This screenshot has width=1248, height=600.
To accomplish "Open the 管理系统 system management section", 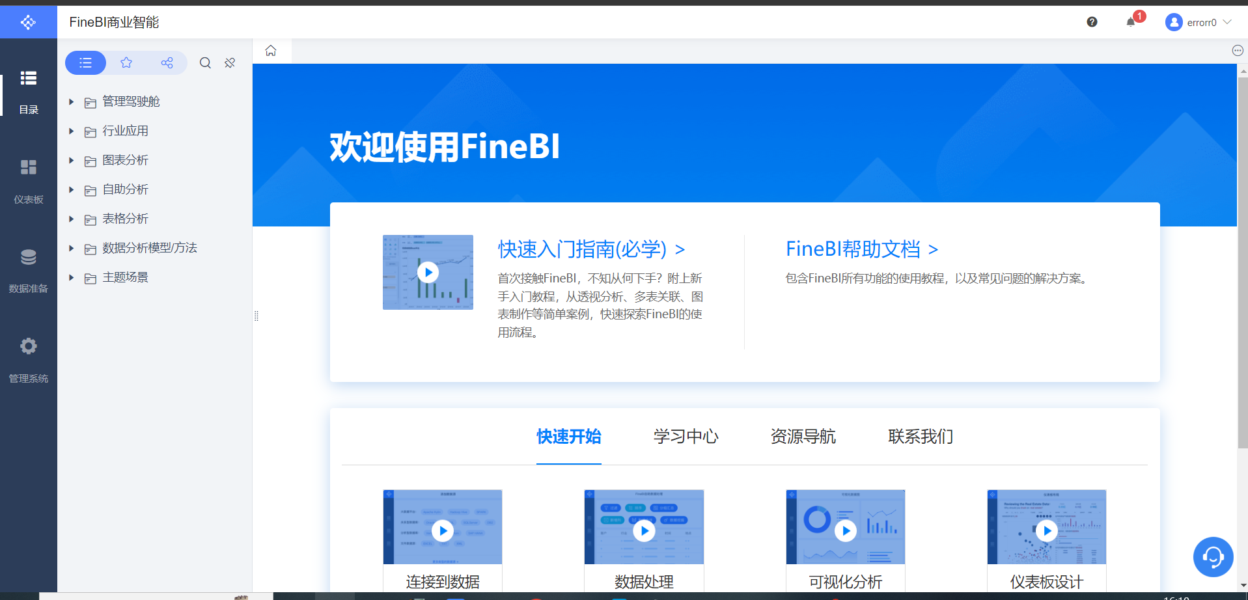I will [29, 361].
